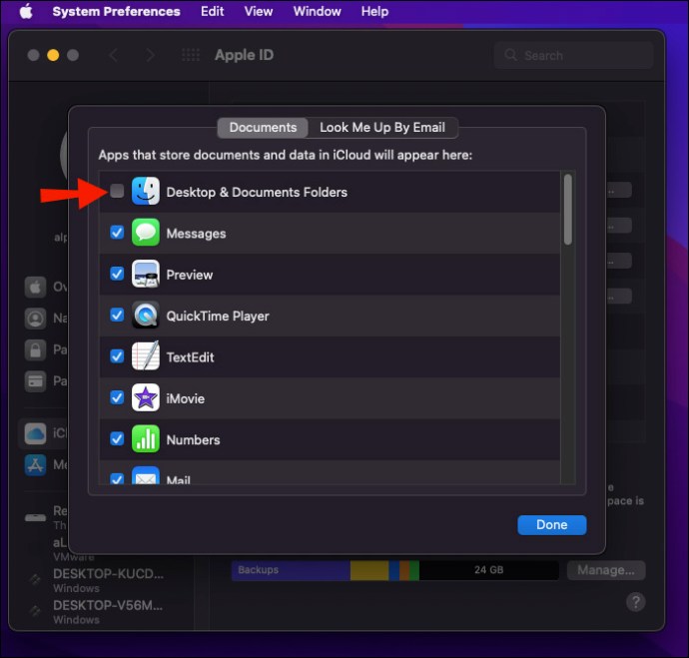
Task: Switch to Look Me Up By Email tab
Action: coord(382,128)
